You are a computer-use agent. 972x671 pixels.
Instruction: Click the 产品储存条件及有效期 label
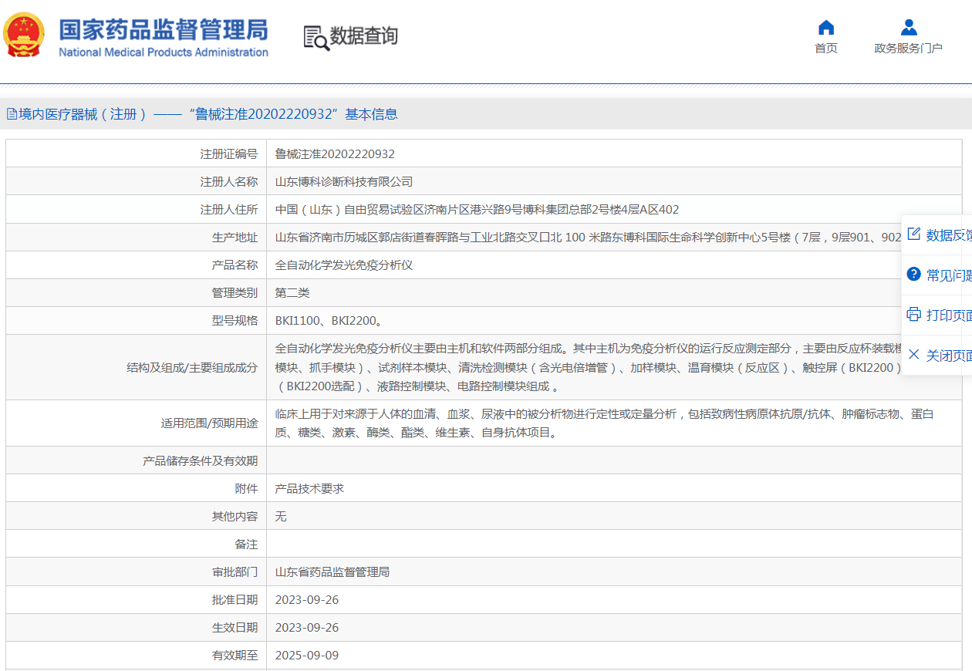point(200,461)
